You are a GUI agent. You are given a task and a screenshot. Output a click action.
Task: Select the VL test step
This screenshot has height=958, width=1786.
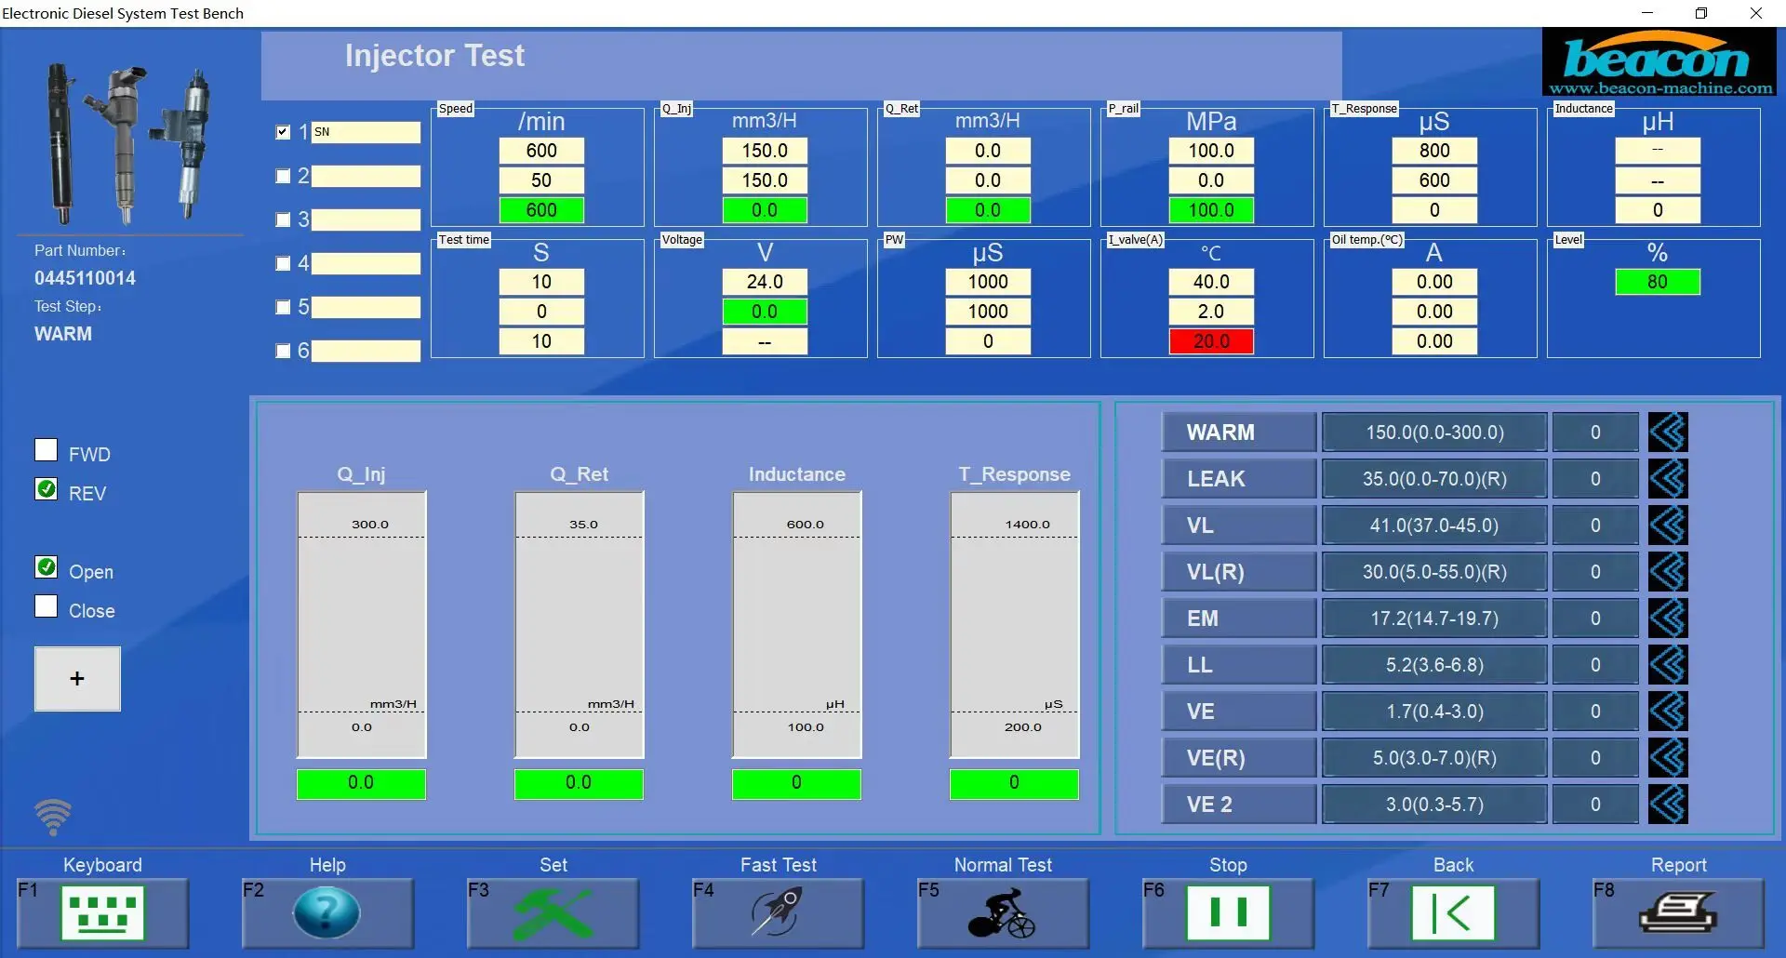point(1239,526)
